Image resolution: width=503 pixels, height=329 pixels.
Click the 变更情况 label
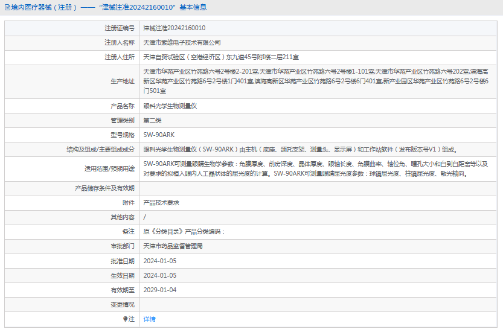[x=123, y=305]
